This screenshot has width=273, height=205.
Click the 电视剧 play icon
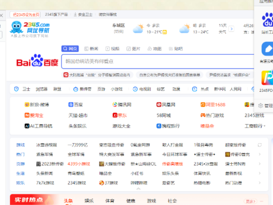point(135,89)
